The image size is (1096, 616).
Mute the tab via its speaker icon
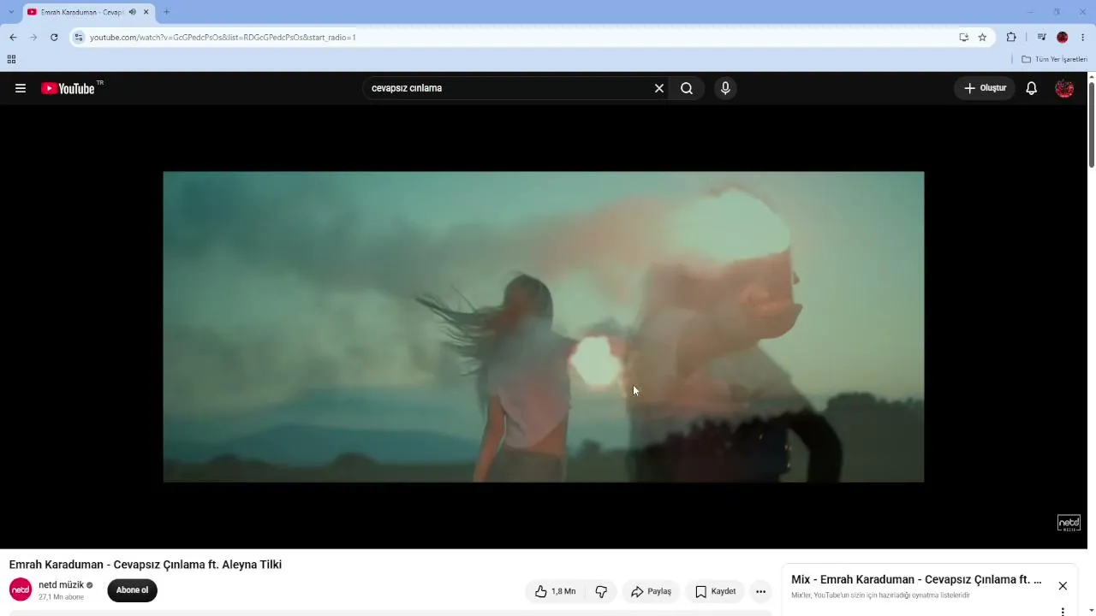click(x=133, y=12)
